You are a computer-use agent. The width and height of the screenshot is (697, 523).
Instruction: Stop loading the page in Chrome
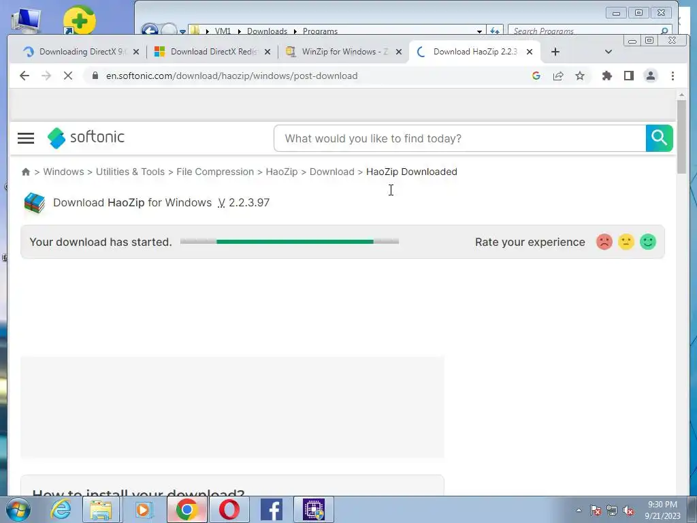(67, 76)
